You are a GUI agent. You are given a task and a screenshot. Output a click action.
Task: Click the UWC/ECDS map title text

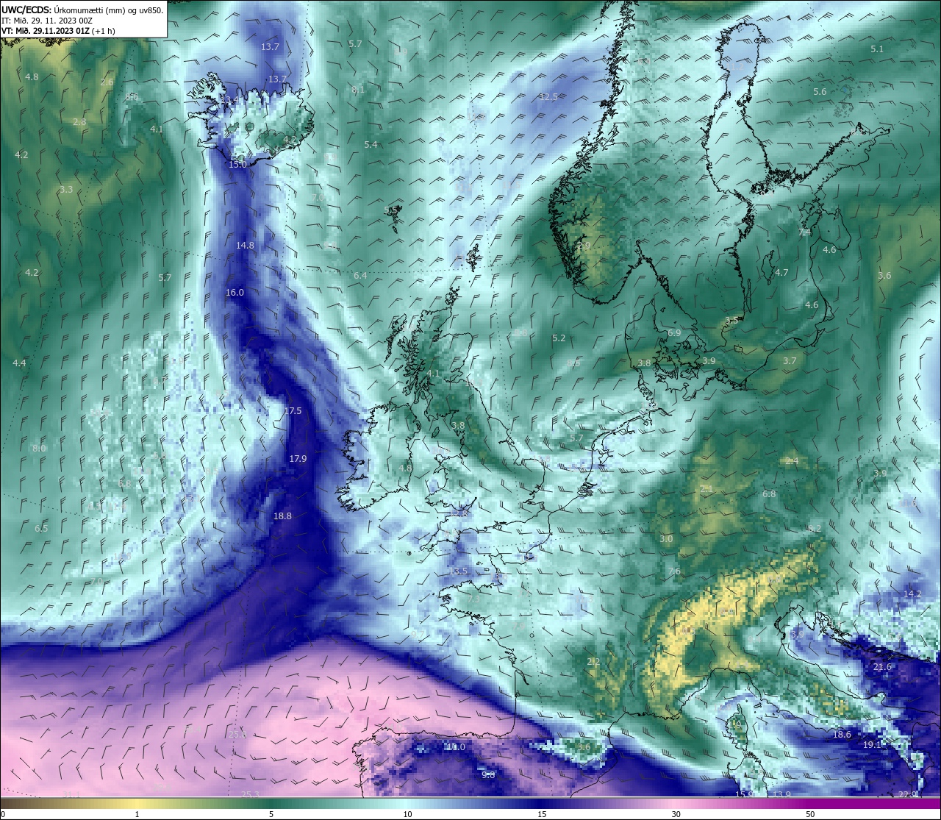click(x=82, y=10)
